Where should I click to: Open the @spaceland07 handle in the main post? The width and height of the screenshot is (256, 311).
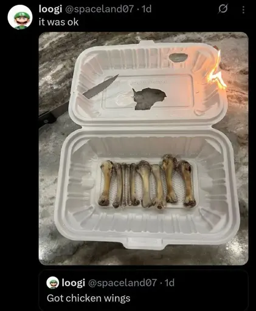(x=99, y=9)
